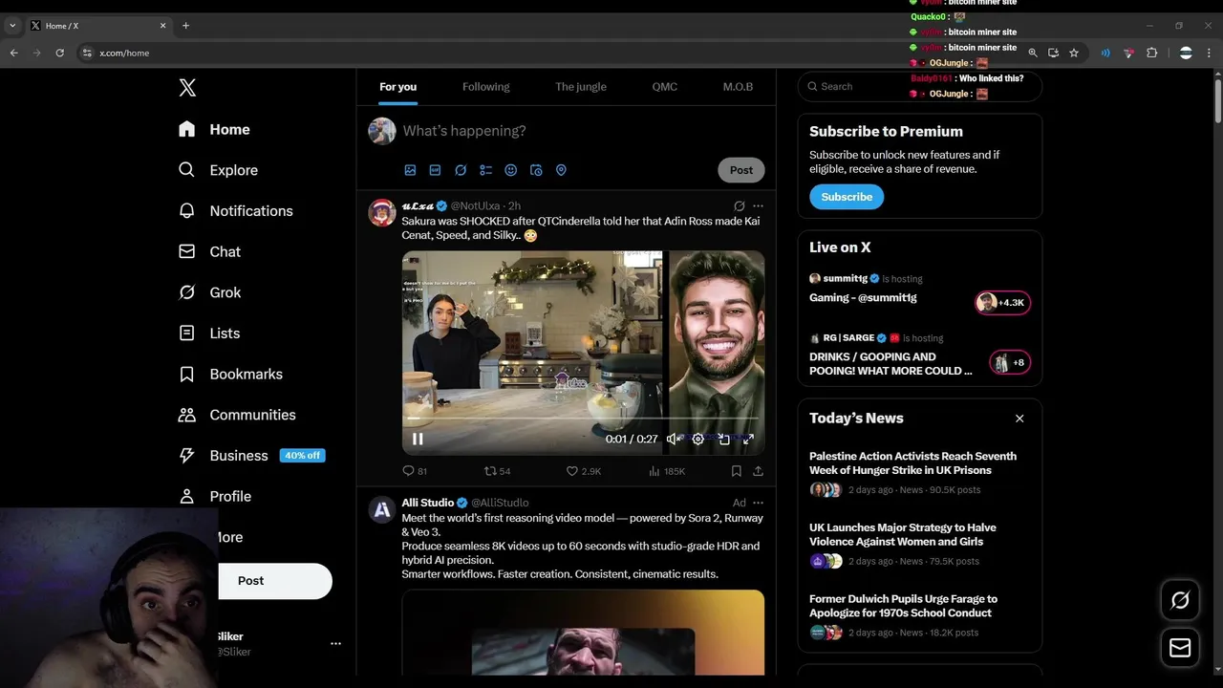Add media image to the new post
1223x688 pixels.
point(410,170)
